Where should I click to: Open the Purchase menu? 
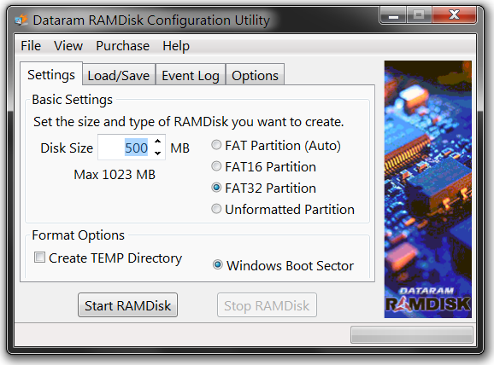point(122,46)
